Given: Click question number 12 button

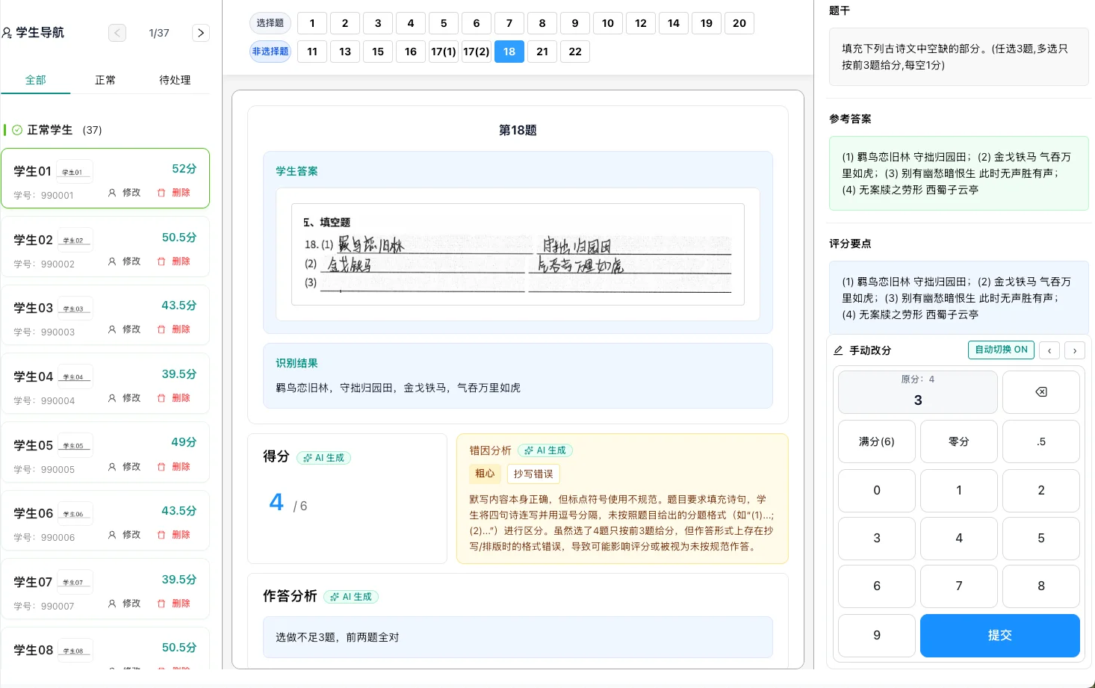Looking at the screenshot, I should 641,23.
